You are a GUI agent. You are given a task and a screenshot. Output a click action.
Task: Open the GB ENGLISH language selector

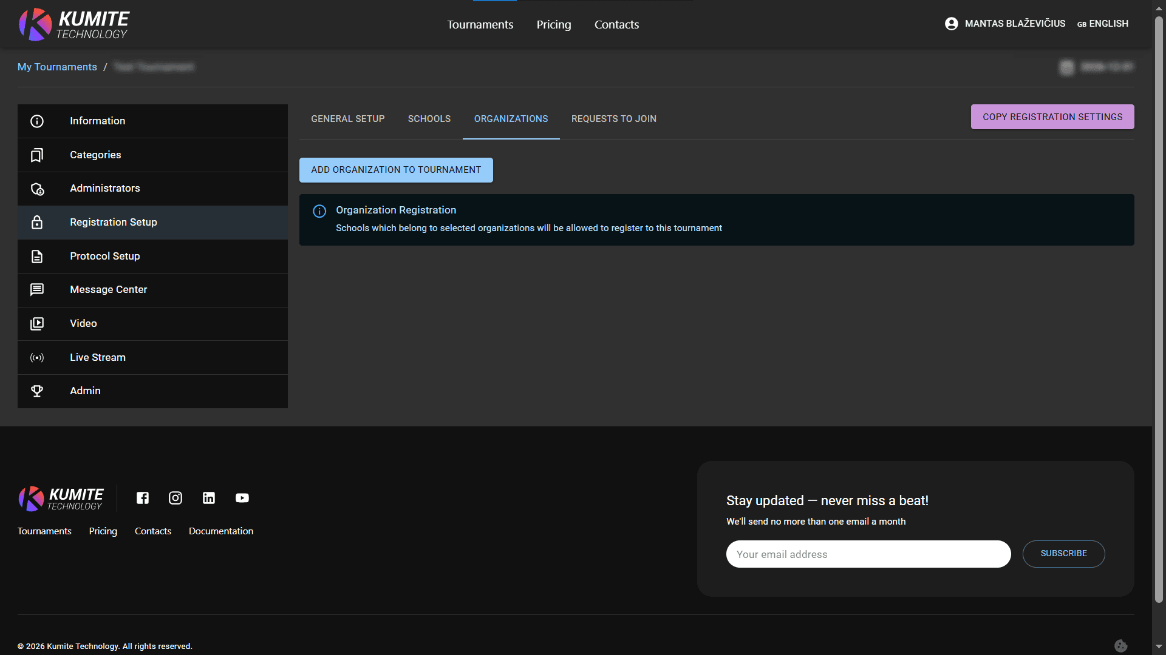[x=1103, y=24]
